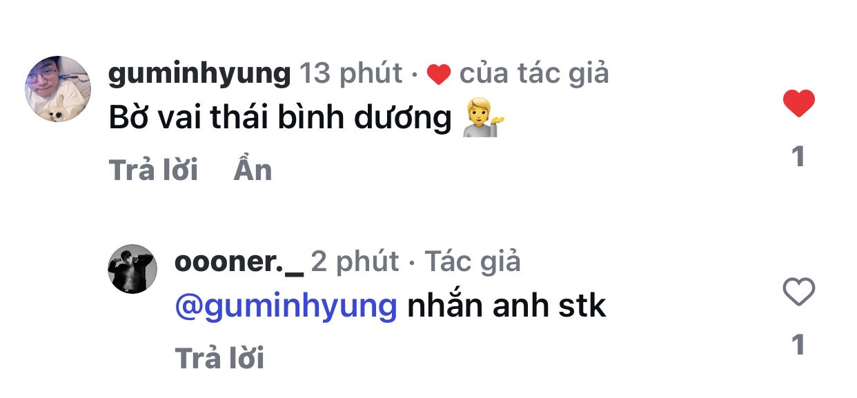Viewport: 857px width, 398px height.
Task: Click the 13 phút timestamp
Action: (351, 73)
